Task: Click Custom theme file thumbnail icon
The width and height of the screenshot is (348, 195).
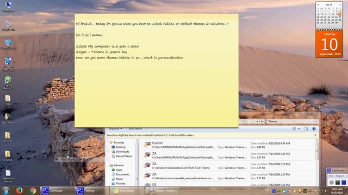Action: click(x=147, y=145)
